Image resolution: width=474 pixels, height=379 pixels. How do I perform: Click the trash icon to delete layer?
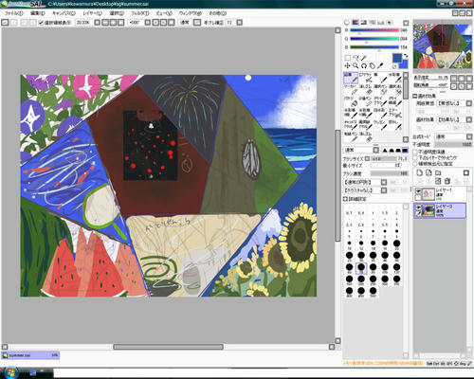coord(447,181)
